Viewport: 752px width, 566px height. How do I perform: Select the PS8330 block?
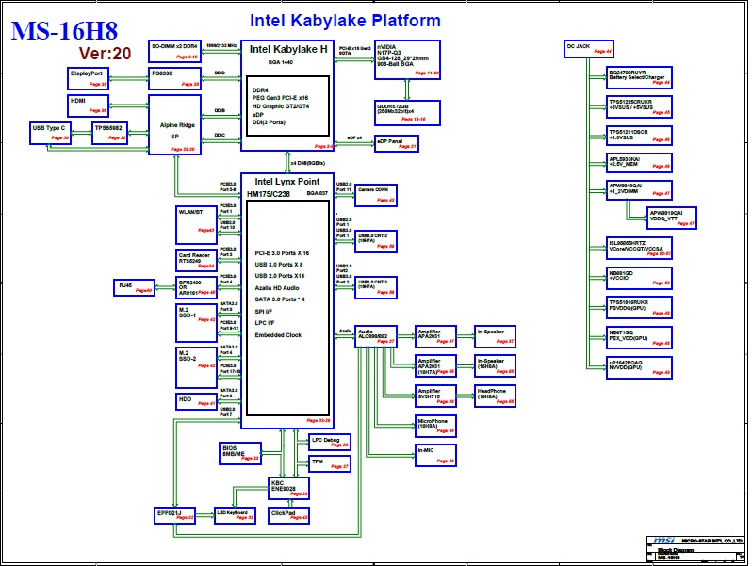174,78
